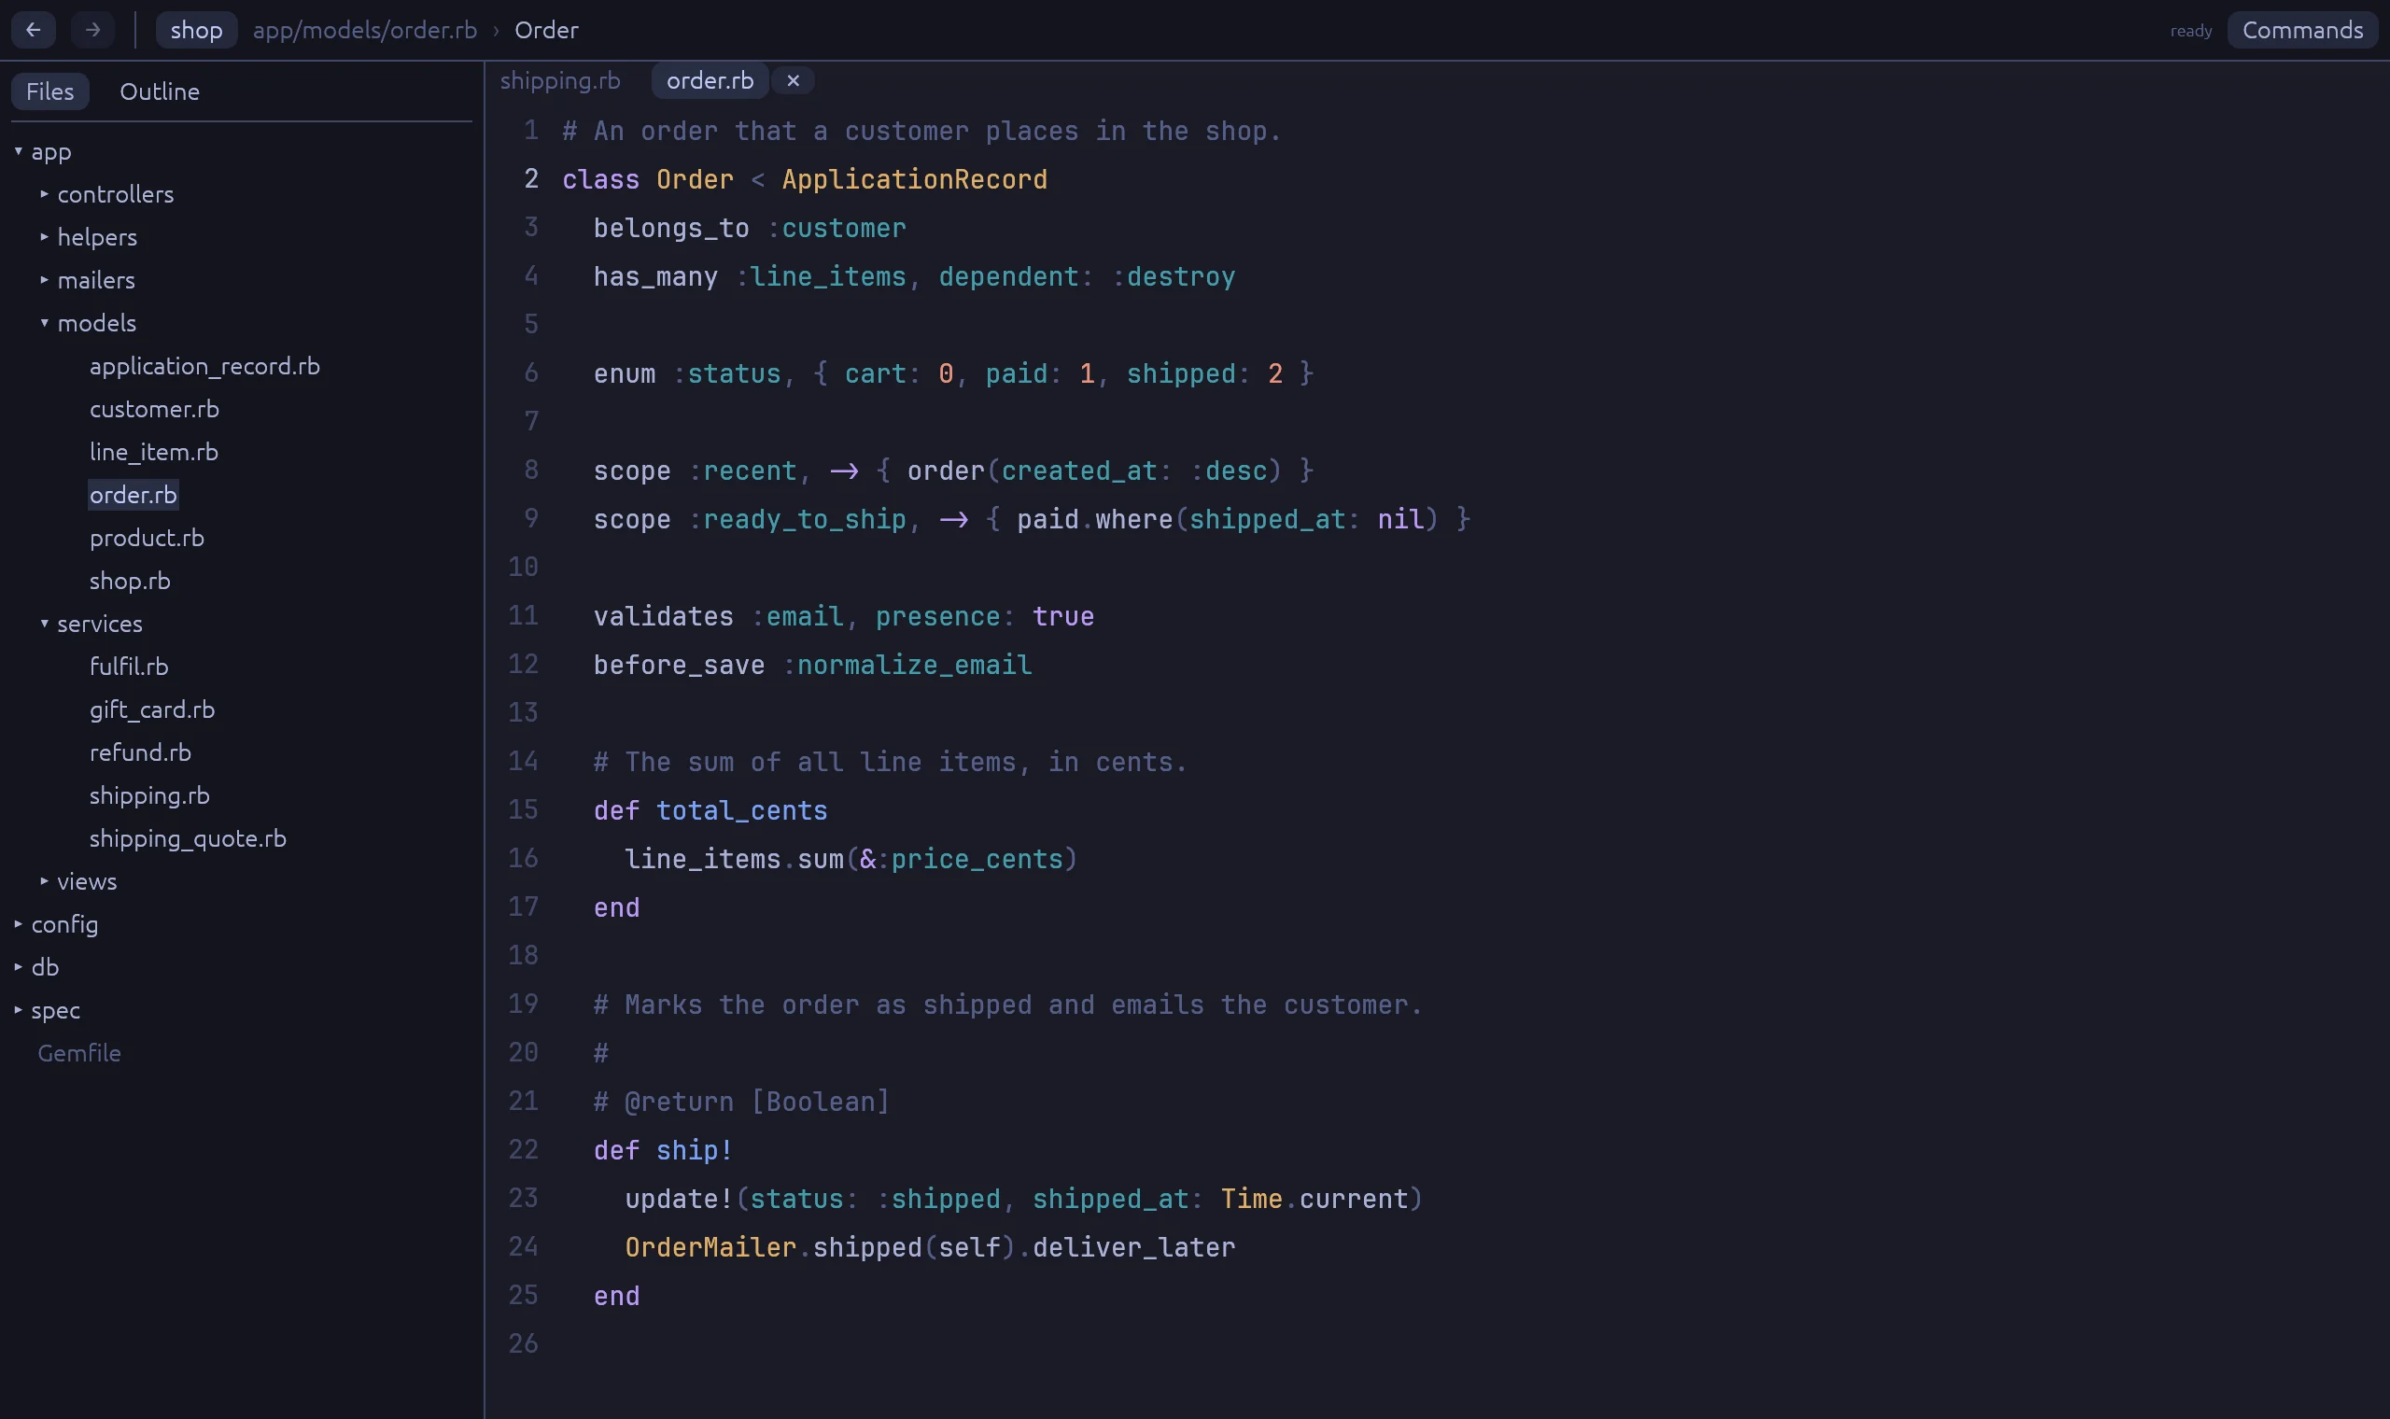Select order.rb in the file tree

coord(133,496)
